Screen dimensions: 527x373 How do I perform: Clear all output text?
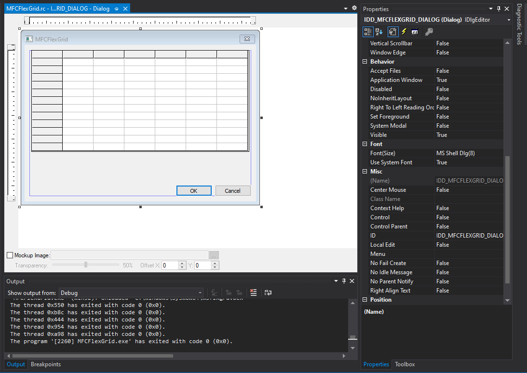[x=254, y=293]
